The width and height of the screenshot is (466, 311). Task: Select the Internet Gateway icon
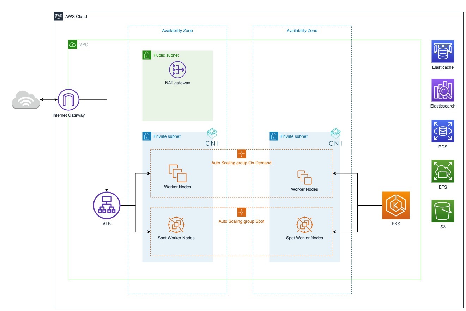[68, 100]
